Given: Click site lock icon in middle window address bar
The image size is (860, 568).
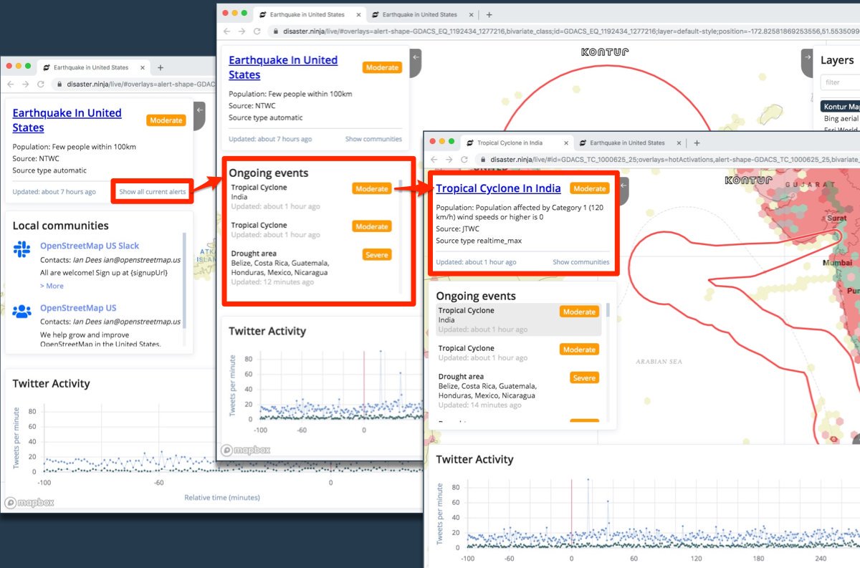Looking at the screenshot, I should click(x=275, y=32).
